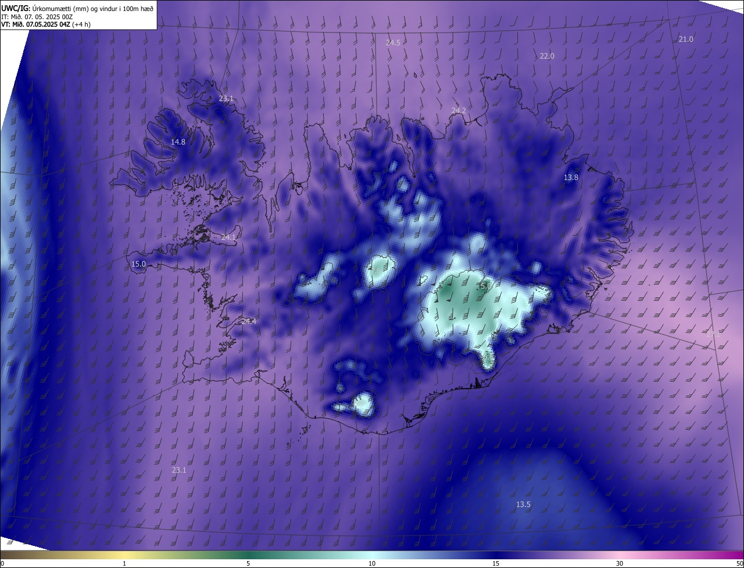Image resolution: width=744 pixels, height=568 pixels.
Task: Click the map value label 22.0
Action: coord(547,56)
